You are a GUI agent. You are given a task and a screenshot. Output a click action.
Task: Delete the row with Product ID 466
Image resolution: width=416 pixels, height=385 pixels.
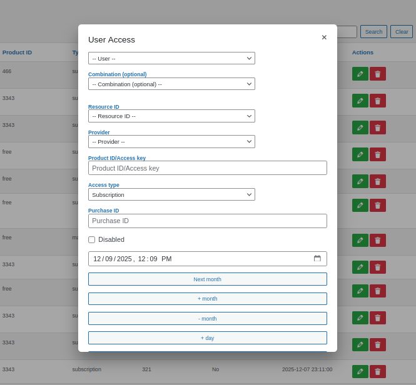click(x=377, y=74)
